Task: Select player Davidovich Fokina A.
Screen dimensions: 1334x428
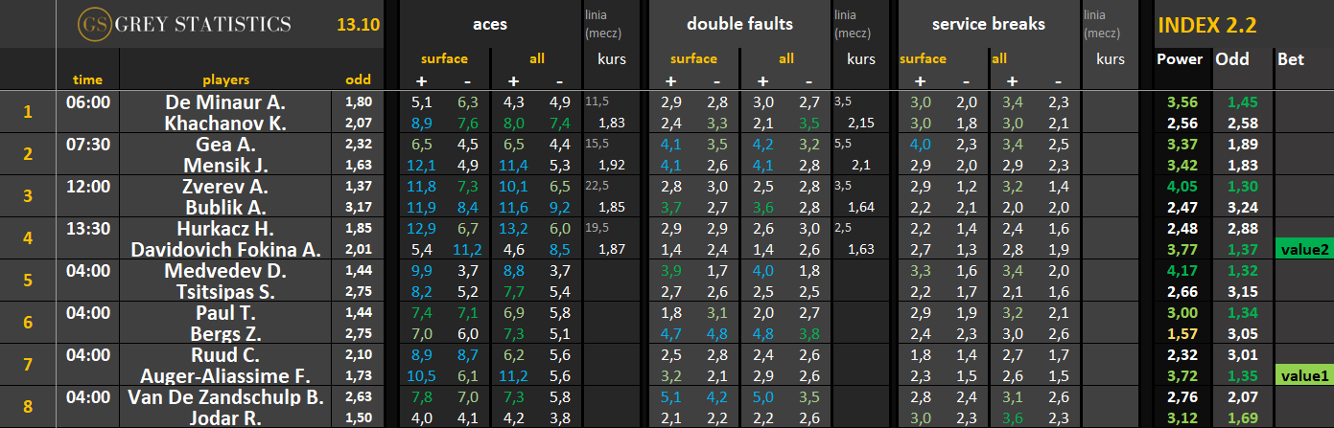Action: [225, 249]
